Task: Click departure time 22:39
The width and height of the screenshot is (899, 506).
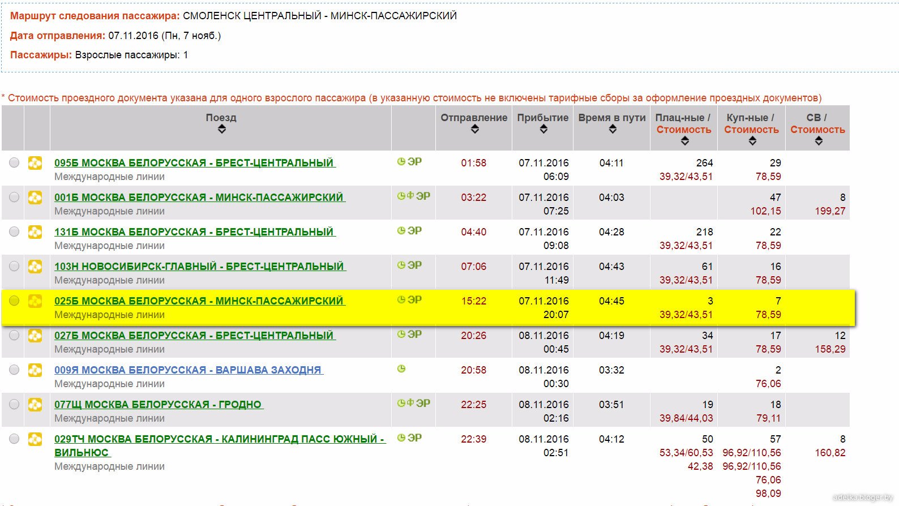Action: 474,439
